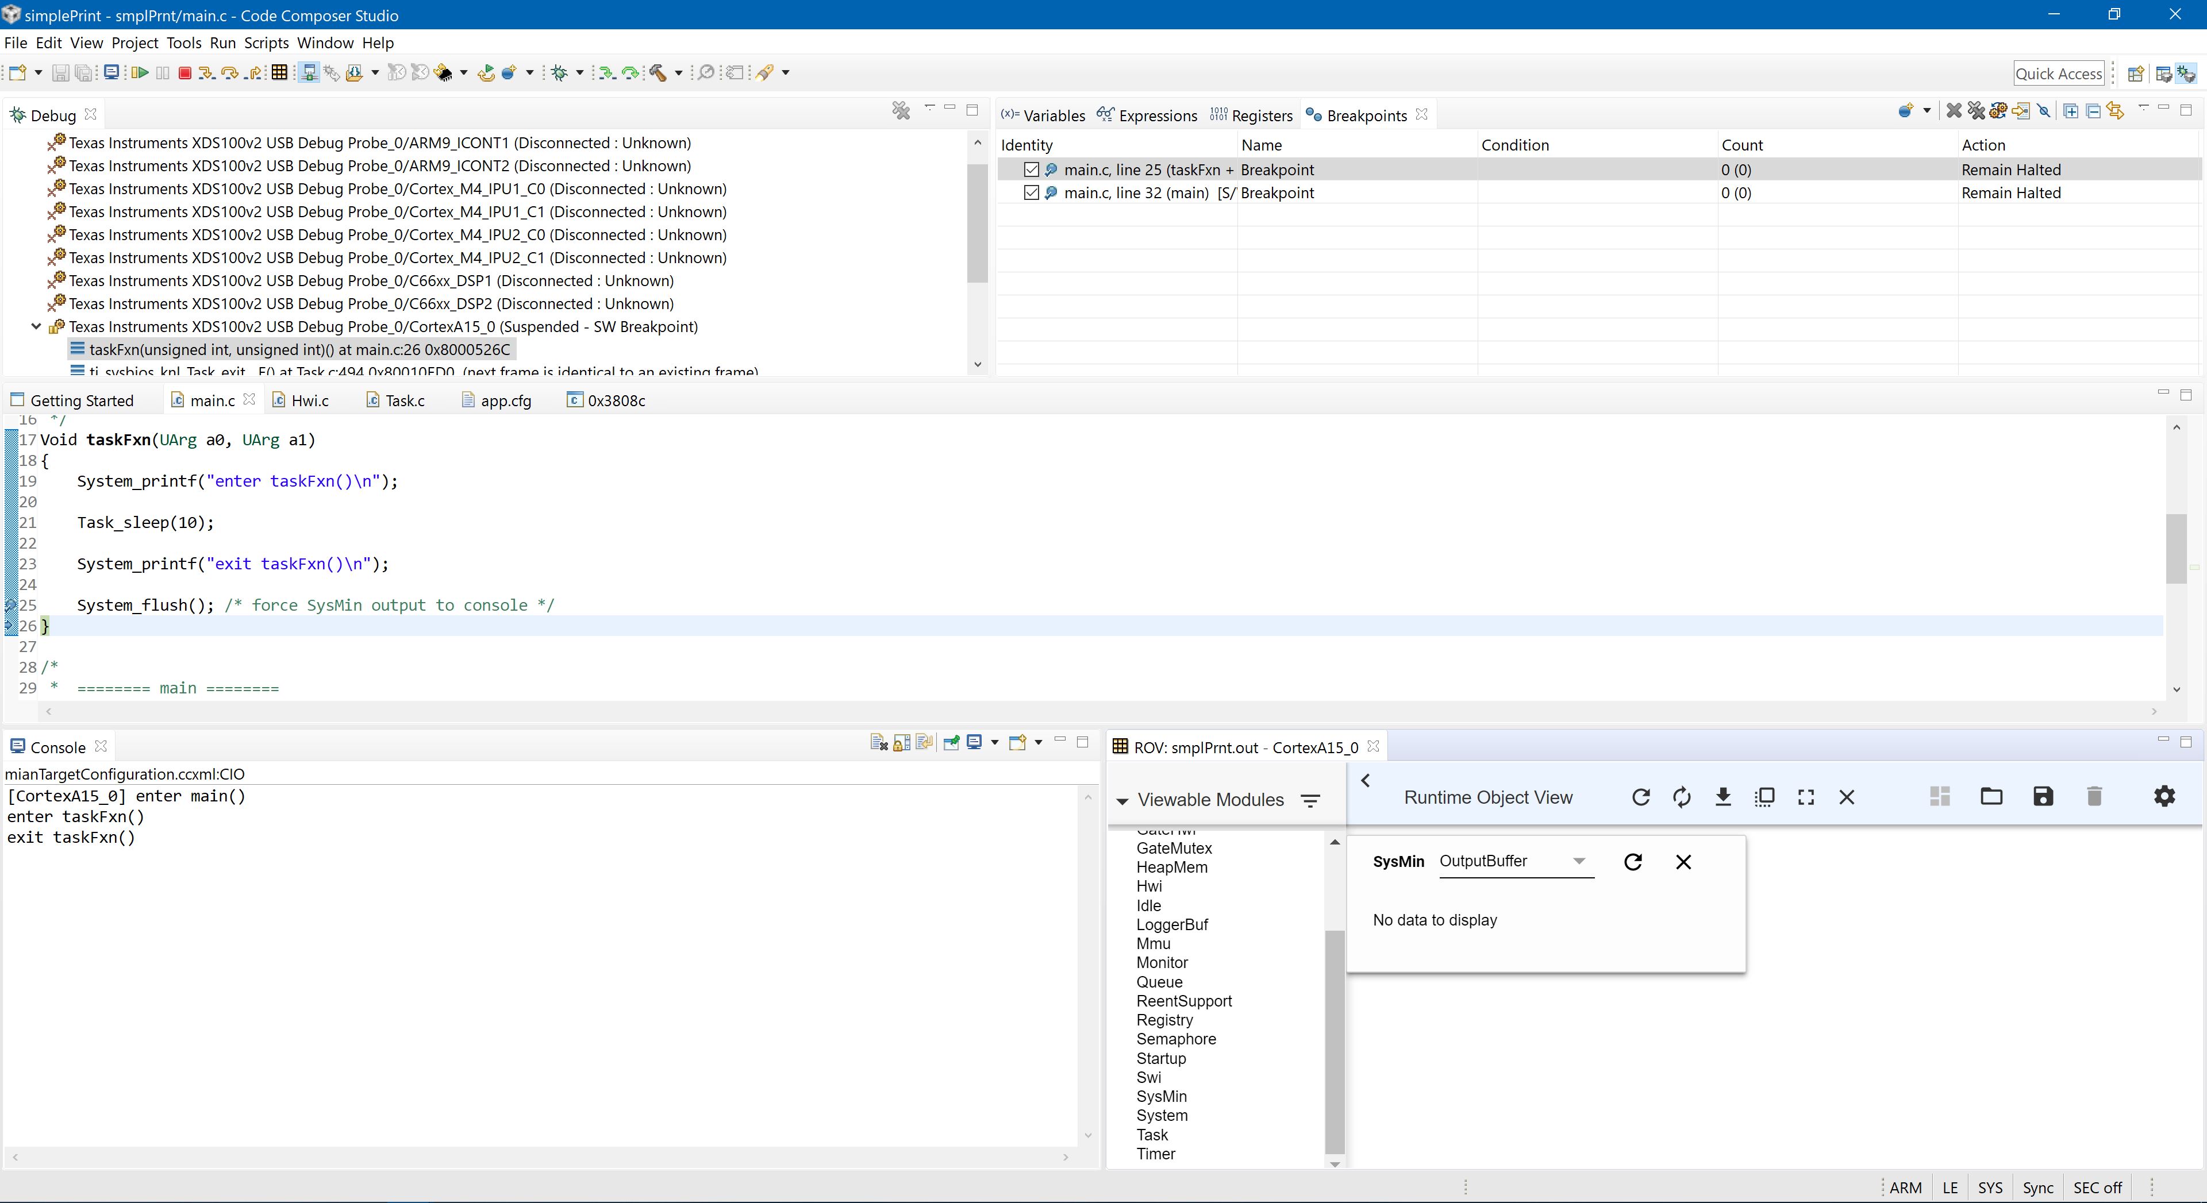Uncheck the main.c line 25 breakpoint

click(1032, 169)
